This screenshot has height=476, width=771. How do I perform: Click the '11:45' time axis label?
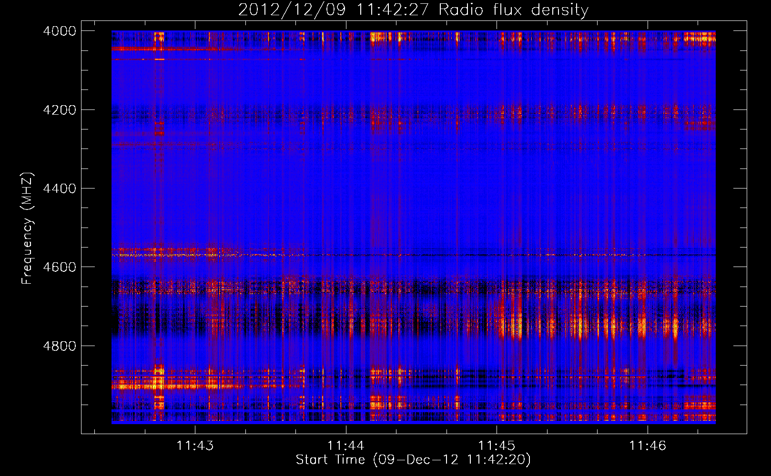point(497,446)
